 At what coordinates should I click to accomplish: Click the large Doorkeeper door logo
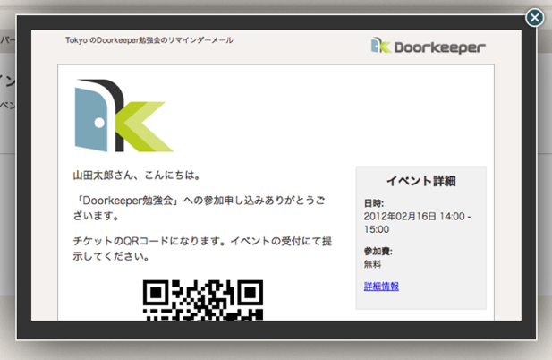coord(124,116)
